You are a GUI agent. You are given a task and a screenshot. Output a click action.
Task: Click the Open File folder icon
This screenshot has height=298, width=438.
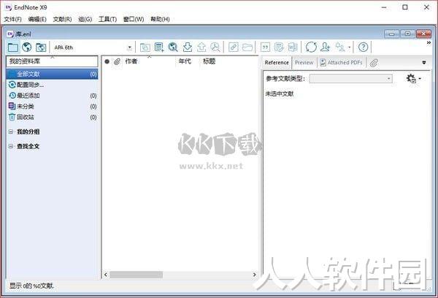click(x=247, y=47)
